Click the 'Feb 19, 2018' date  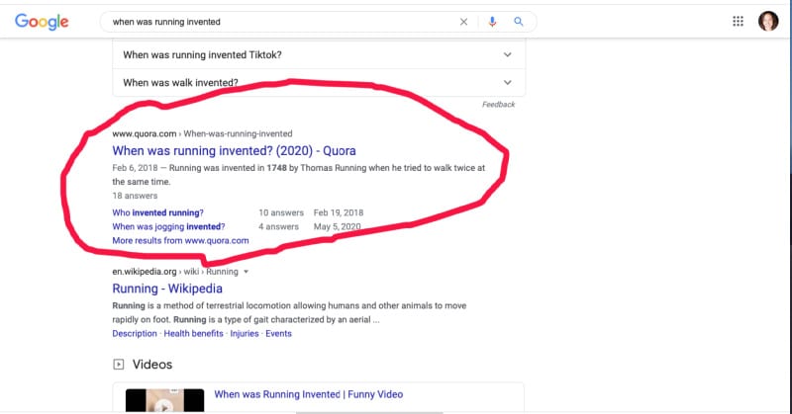[339, 212]
